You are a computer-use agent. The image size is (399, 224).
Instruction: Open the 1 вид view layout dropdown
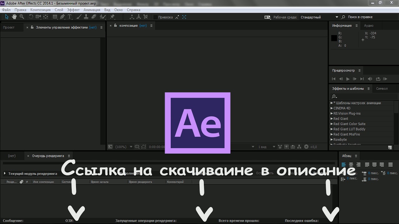[267, 147]
